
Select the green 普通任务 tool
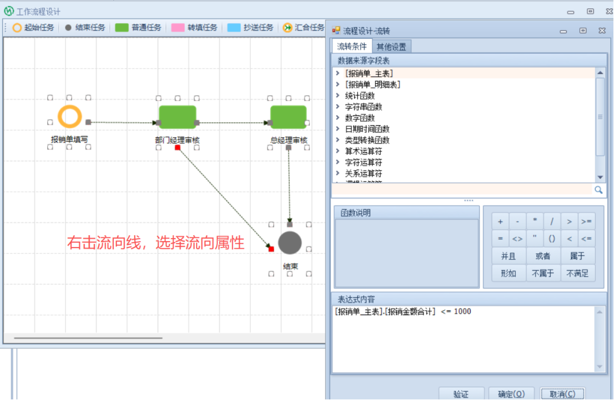coord(138,28)
